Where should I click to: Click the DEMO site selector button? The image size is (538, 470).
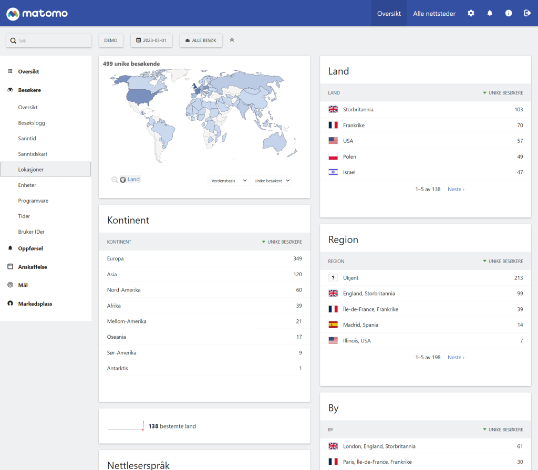click(111, 40)
